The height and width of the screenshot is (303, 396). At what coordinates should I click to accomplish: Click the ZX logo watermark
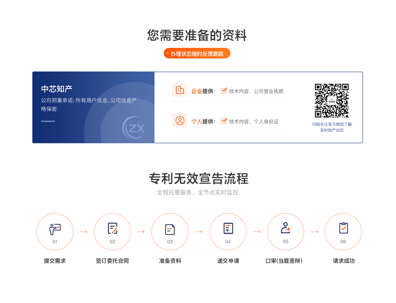pyautogui.click(x=133, y=127)
